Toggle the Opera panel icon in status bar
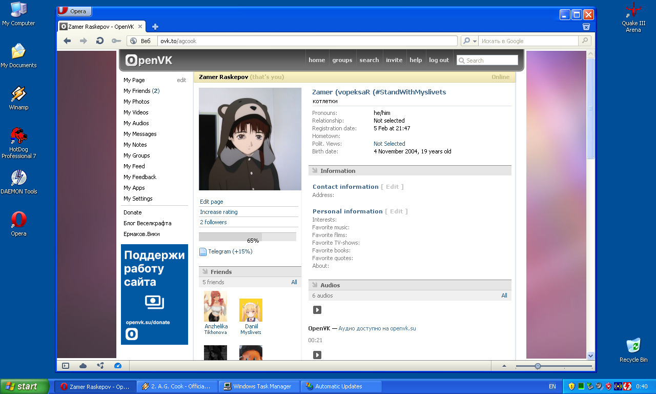 point(66,366)
